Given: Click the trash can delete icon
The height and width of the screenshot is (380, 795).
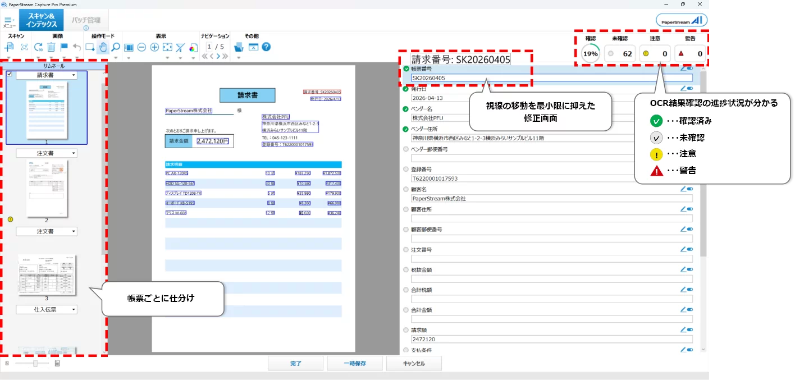Looking at the screenshot, I should (51, 47).
